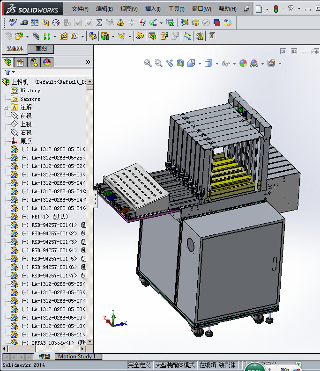320x371 pixels.
Task: Select the Mate paperclip tool
Action: (36, 36)
